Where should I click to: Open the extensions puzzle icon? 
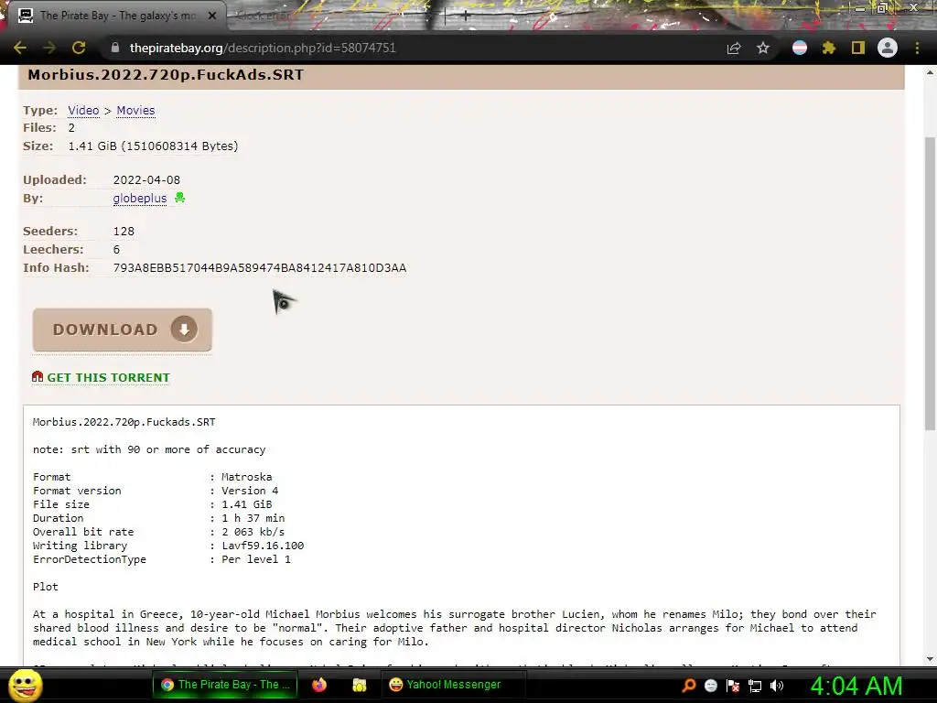(829, 48)
